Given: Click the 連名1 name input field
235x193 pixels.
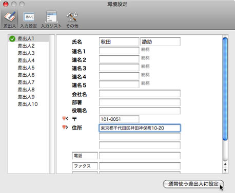Looking at the screenshot, I should pos(119,51).
